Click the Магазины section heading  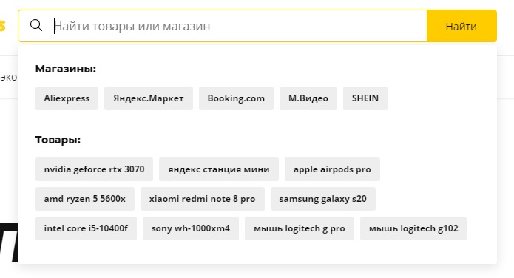pos(66,69)
